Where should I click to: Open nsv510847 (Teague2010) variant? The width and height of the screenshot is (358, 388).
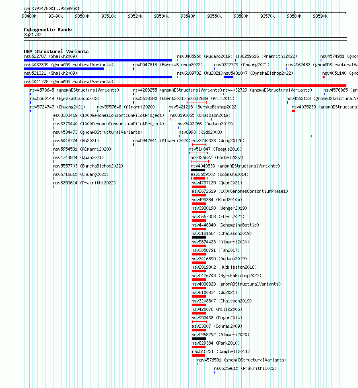click(215, 149)
